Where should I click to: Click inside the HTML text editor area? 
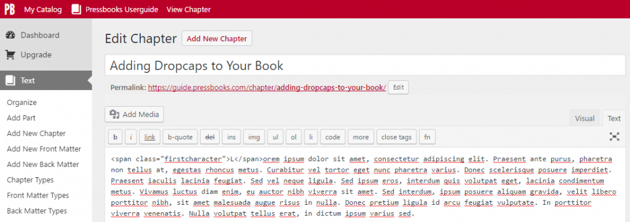pyautogui.click(x=365, y=185)
